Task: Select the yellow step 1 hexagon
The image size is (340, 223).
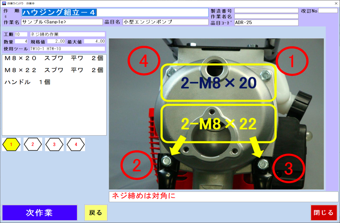Action: [11, 145]
